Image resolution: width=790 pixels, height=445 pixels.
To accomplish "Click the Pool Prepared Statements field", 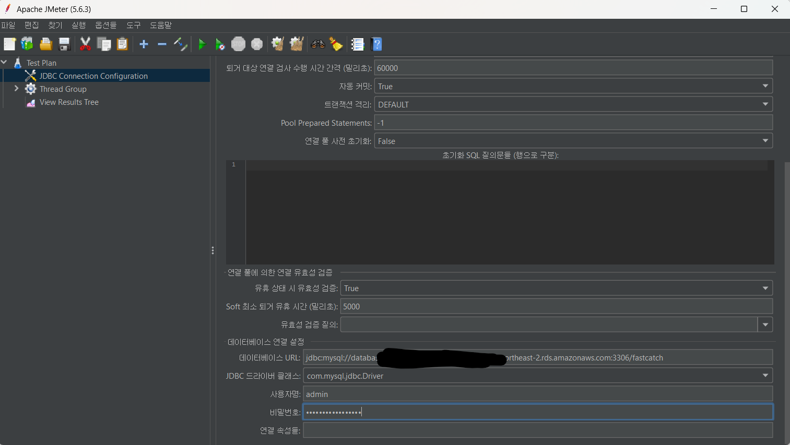I will (573, 123).
